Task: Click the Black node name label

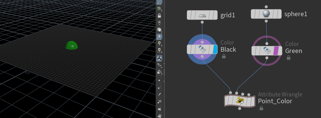Action: [228, 49]
